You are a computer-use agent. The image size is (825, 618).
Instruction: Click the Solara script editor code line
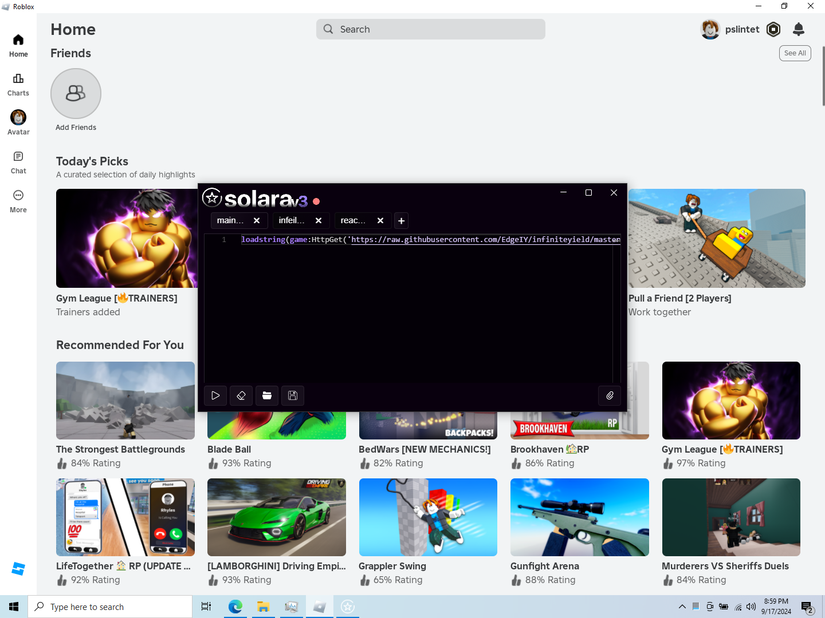point(430,239)
